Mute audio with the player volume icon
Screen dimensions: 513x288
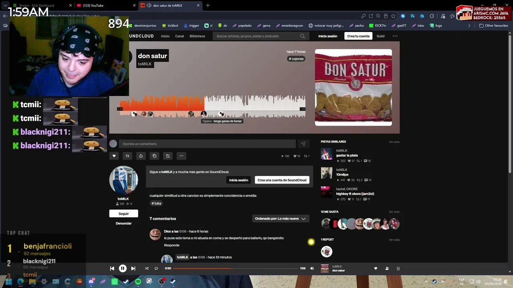tap(312, 268)
